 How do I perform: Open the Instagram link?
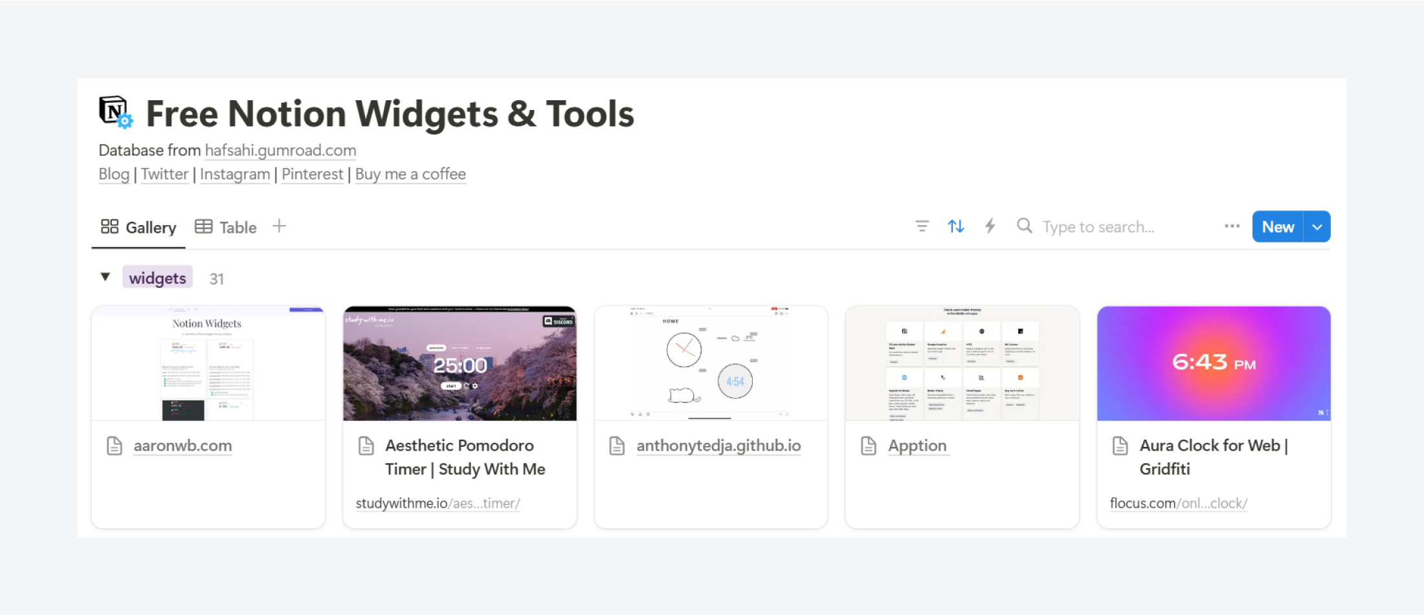click(x=235, y=174)
